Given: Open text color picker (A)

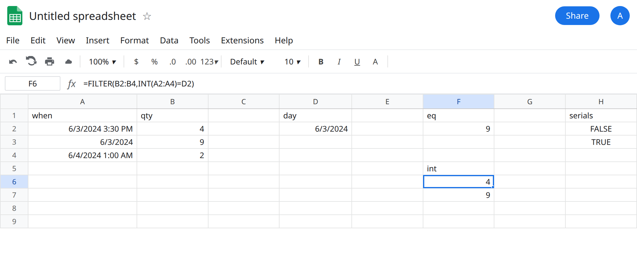Looking at the screenshot, I should [x=375, y=62].
